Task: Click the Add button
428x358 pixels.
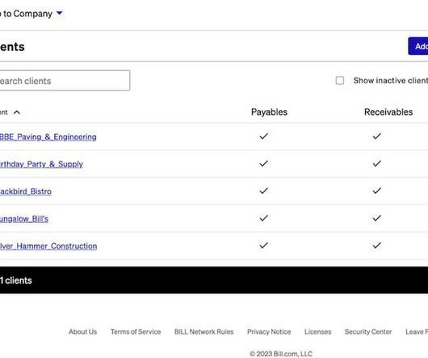Action: (418, 46)
